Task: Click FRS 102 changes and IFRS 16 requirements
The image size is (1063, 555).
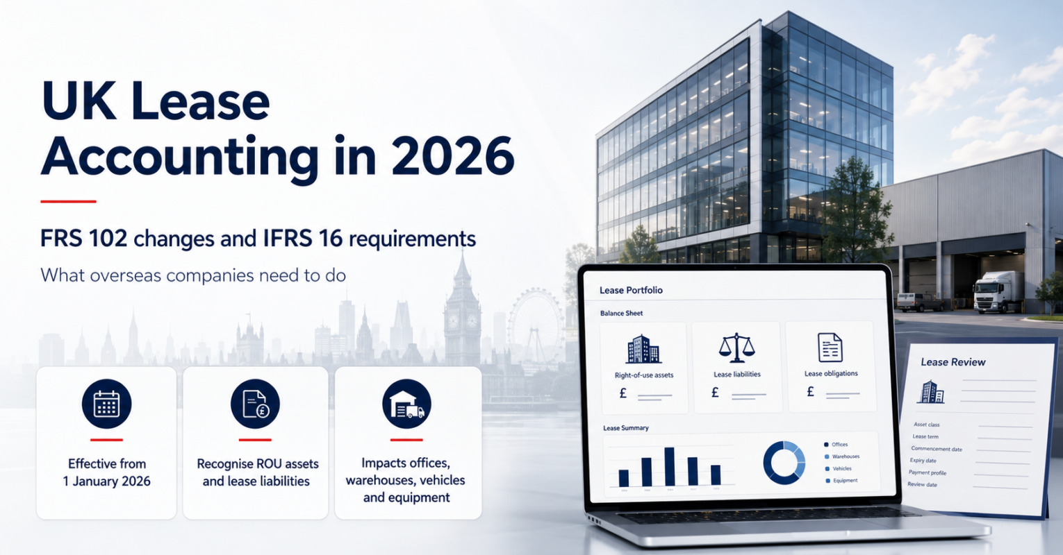Action: [x=258, y=239]
